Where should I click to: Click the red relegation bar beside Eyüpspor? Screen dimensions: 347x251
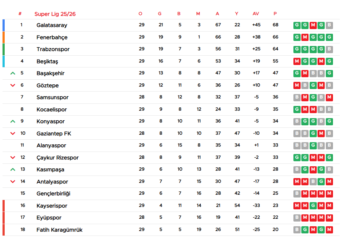pos(4,218)
